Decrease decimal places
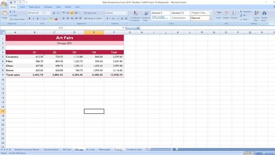The width and height of the screenshot is (275, 155). 126,19
